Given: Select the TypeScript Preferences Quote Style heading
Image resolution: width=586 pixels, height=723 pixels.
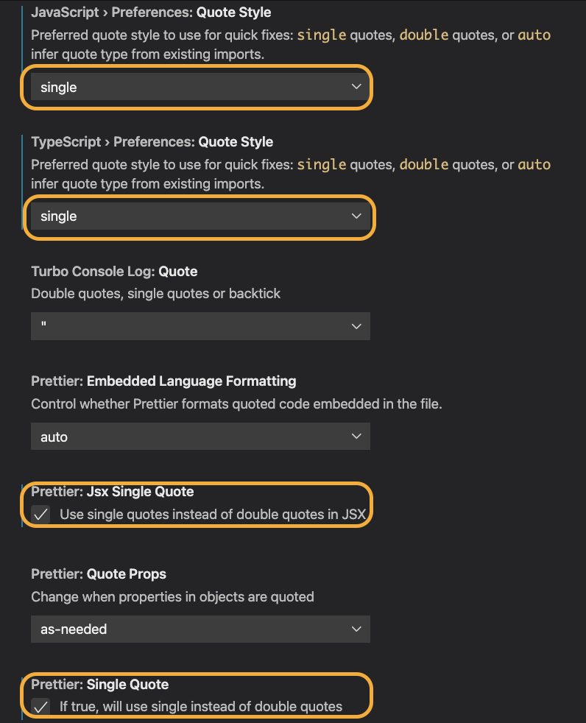Looking at the screenshot, I should tap(152, 142).
